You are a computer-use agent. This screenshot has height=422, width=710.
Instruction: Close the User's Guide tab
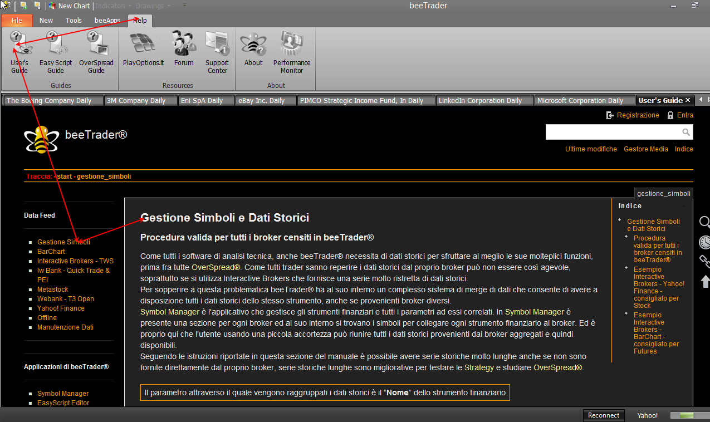point(688,100)
